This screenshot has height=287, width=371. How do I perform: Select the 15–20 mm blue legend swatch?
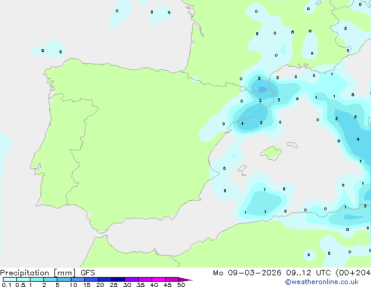(x=91, y=279)
